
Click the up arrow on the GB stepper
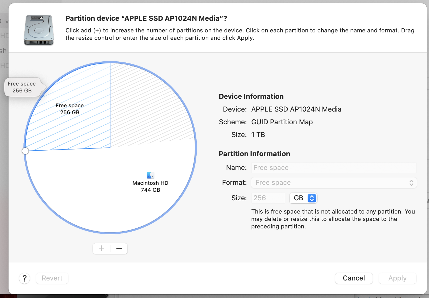point(311,196)
